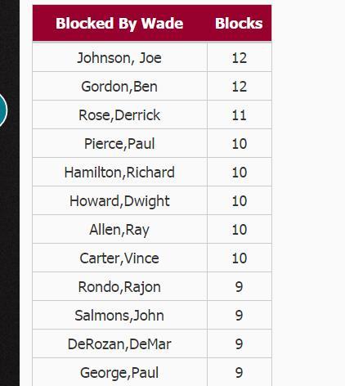Click the 'Salmons,John' table entry

(119, 316)
